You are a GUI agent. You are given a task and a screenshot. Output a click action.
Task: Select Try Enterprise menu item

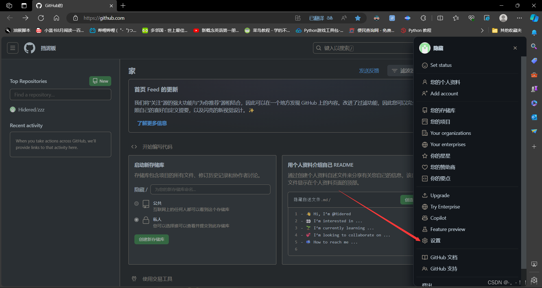point(467,206)
